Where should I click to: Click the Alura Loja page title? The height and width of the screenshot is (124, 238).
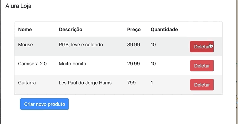[18, 6]
